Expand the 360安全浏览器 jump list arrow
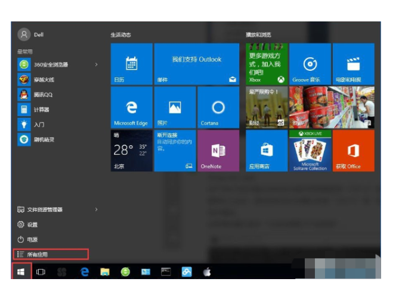Screen dimensions: 402x291 pos(96,64)
